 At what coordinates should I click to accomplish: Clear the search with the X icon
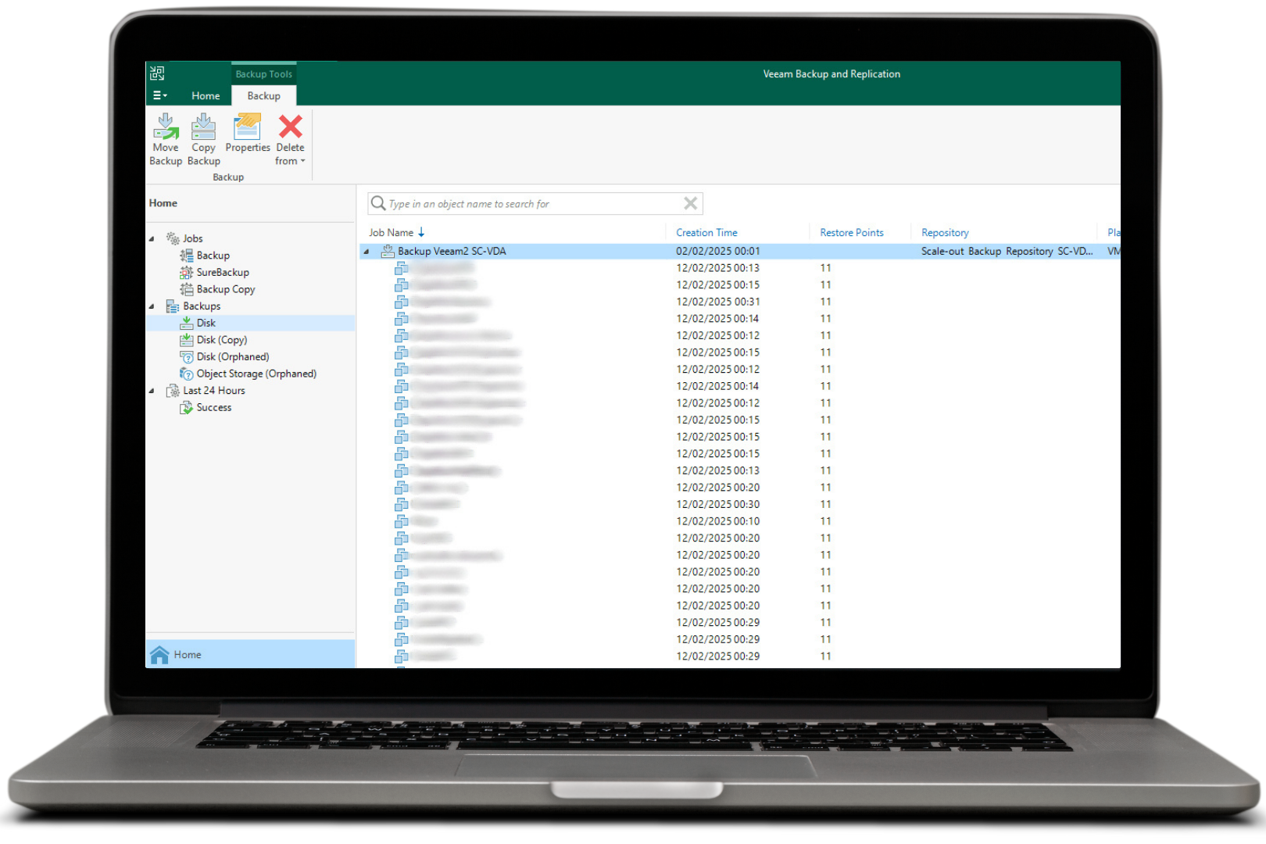[691, 204]
